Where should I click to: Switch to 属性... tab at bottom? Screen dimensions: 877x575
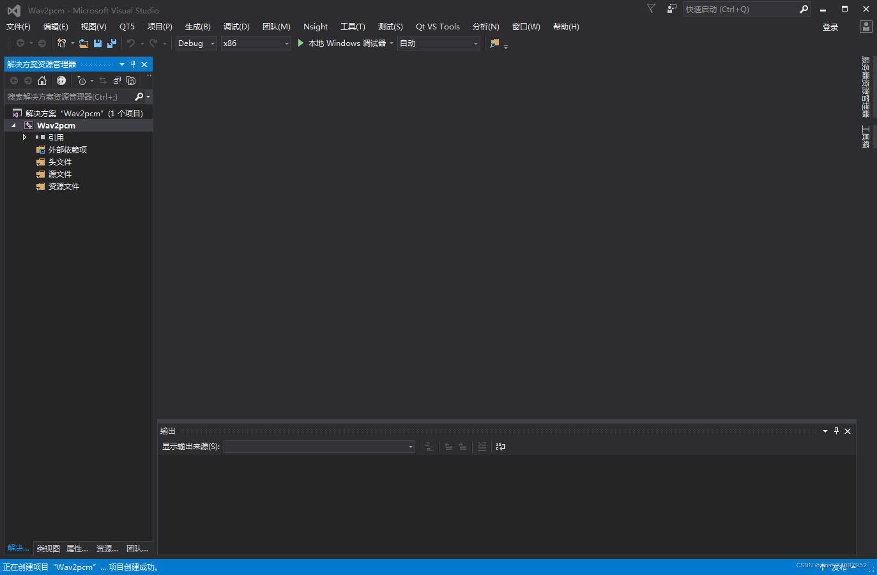[x=77, y=549]
